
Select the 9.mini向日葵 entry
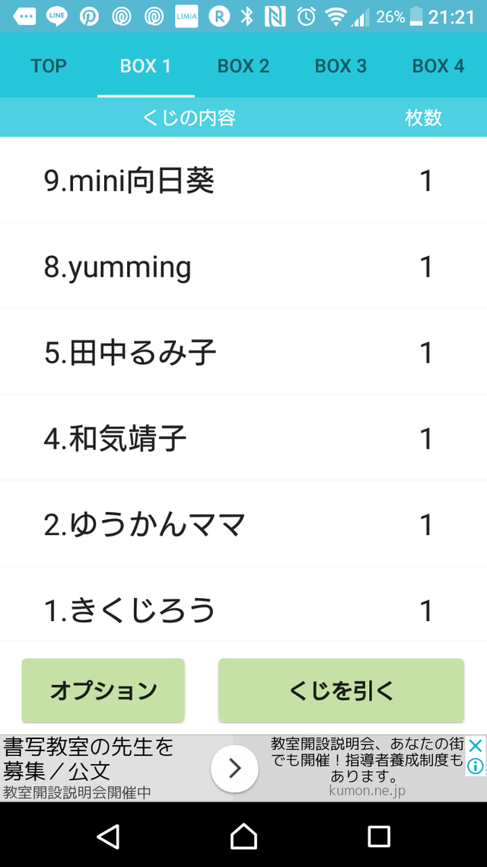point(243,181)
